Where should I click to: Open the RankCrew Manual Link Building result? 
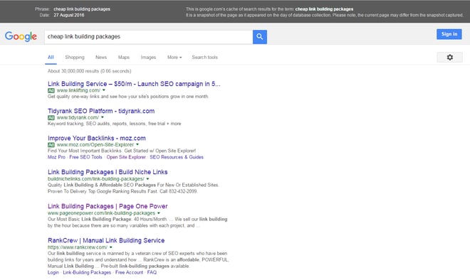coord(106,240)
